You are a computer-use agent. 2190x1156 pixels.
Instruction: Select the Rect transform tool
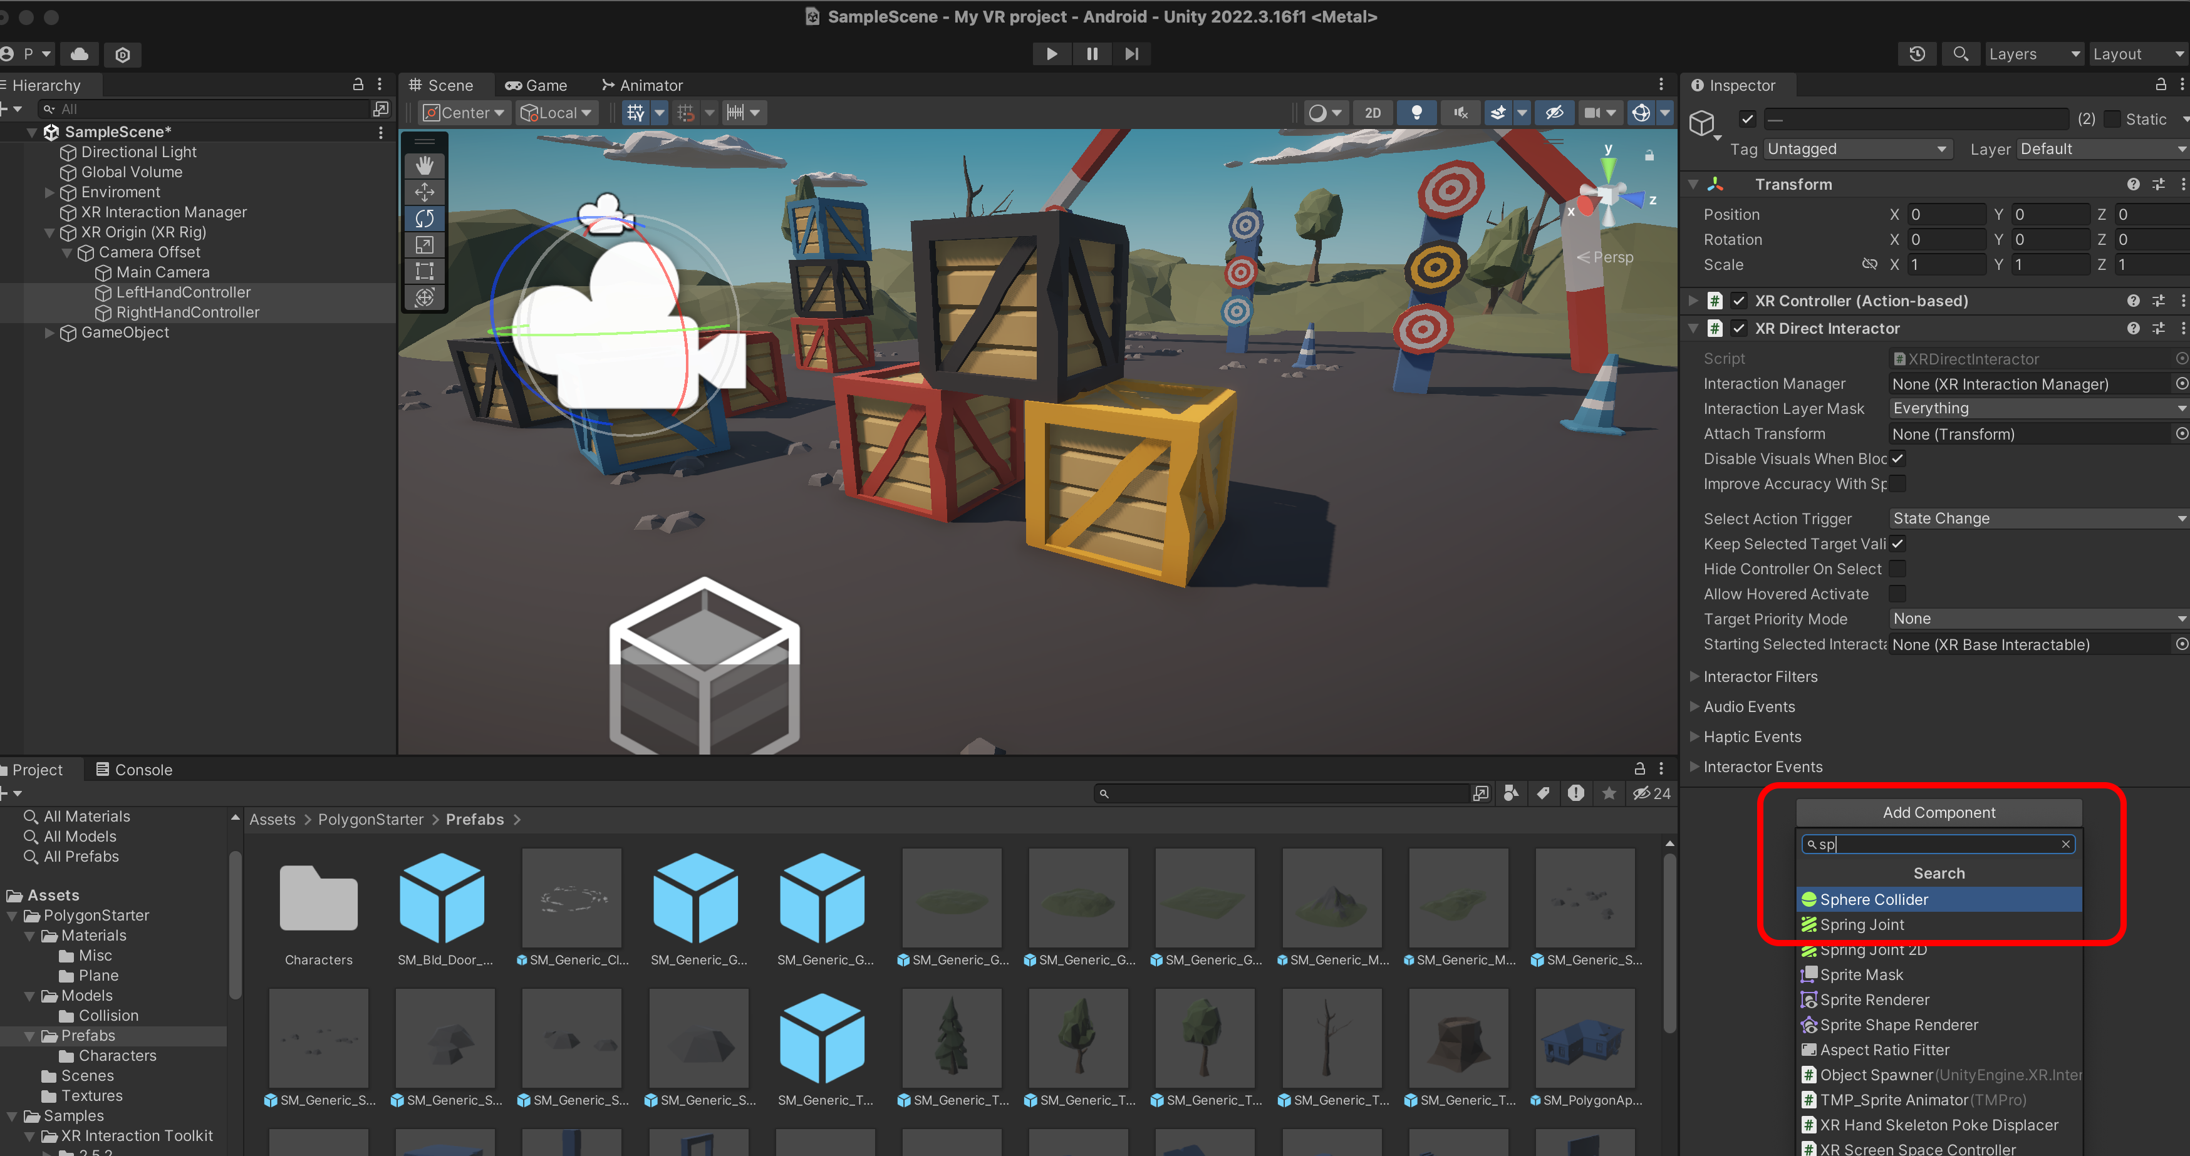(424, 271)
